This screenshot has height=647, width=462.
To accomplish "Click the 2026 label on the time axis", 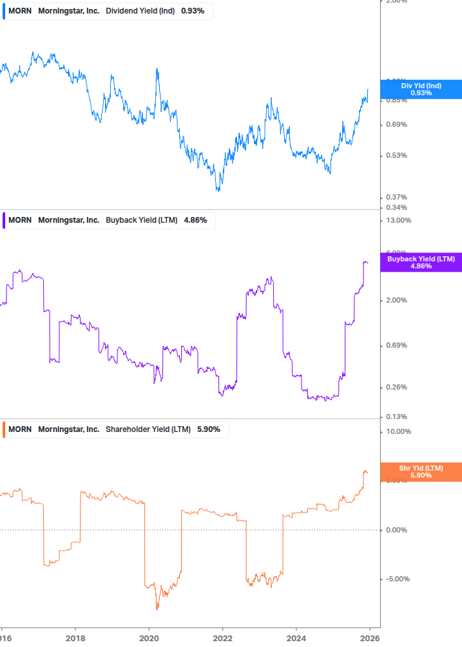I will 369,639.
